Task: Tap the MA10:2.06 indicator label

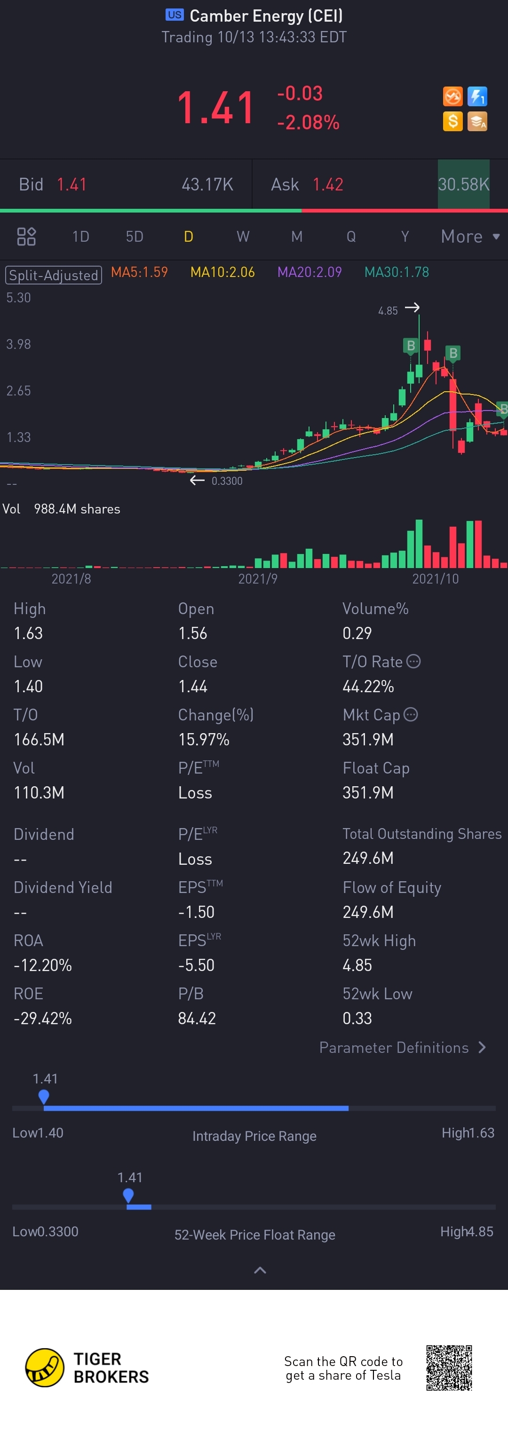Action: click(x=223, y=272)
